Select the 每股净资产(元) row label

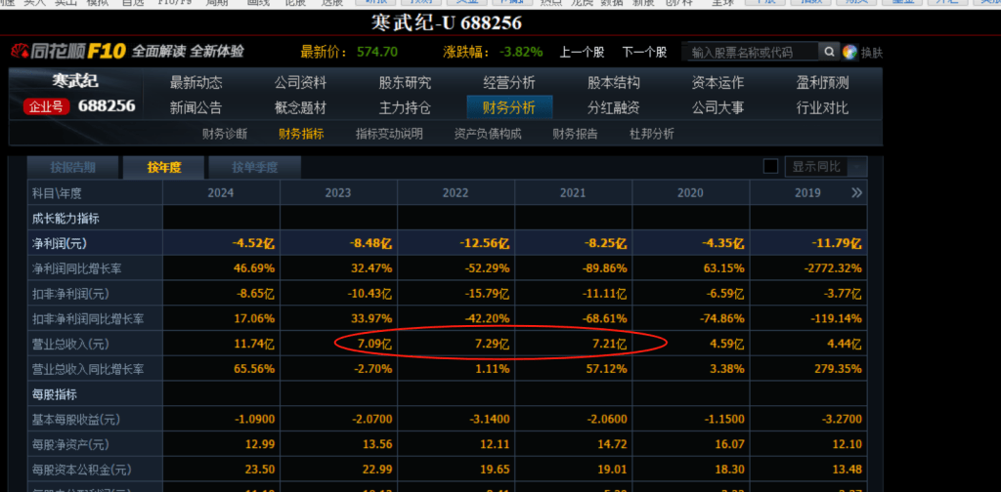pyautogui.click(x=70, y=444)
